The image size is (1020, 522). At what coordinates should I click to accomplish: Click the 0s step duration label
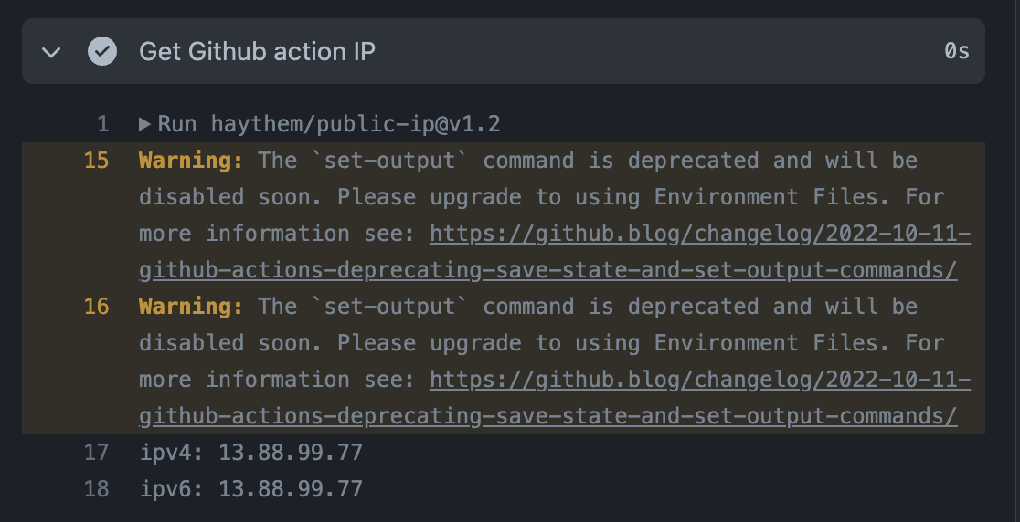point(957,51)
